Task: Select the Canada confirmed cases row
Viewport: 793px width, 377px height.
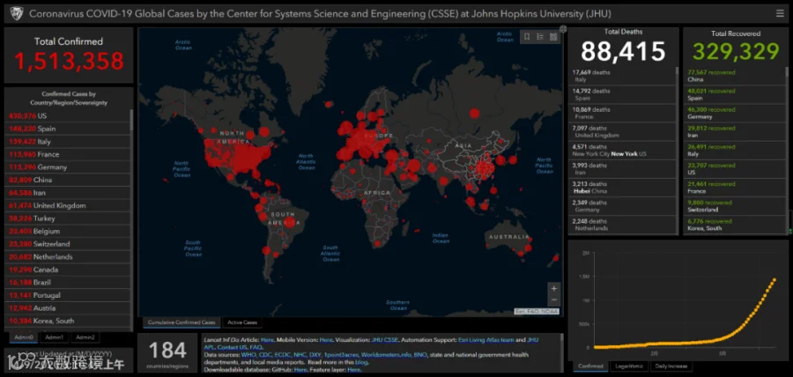Action: point(68,270)
